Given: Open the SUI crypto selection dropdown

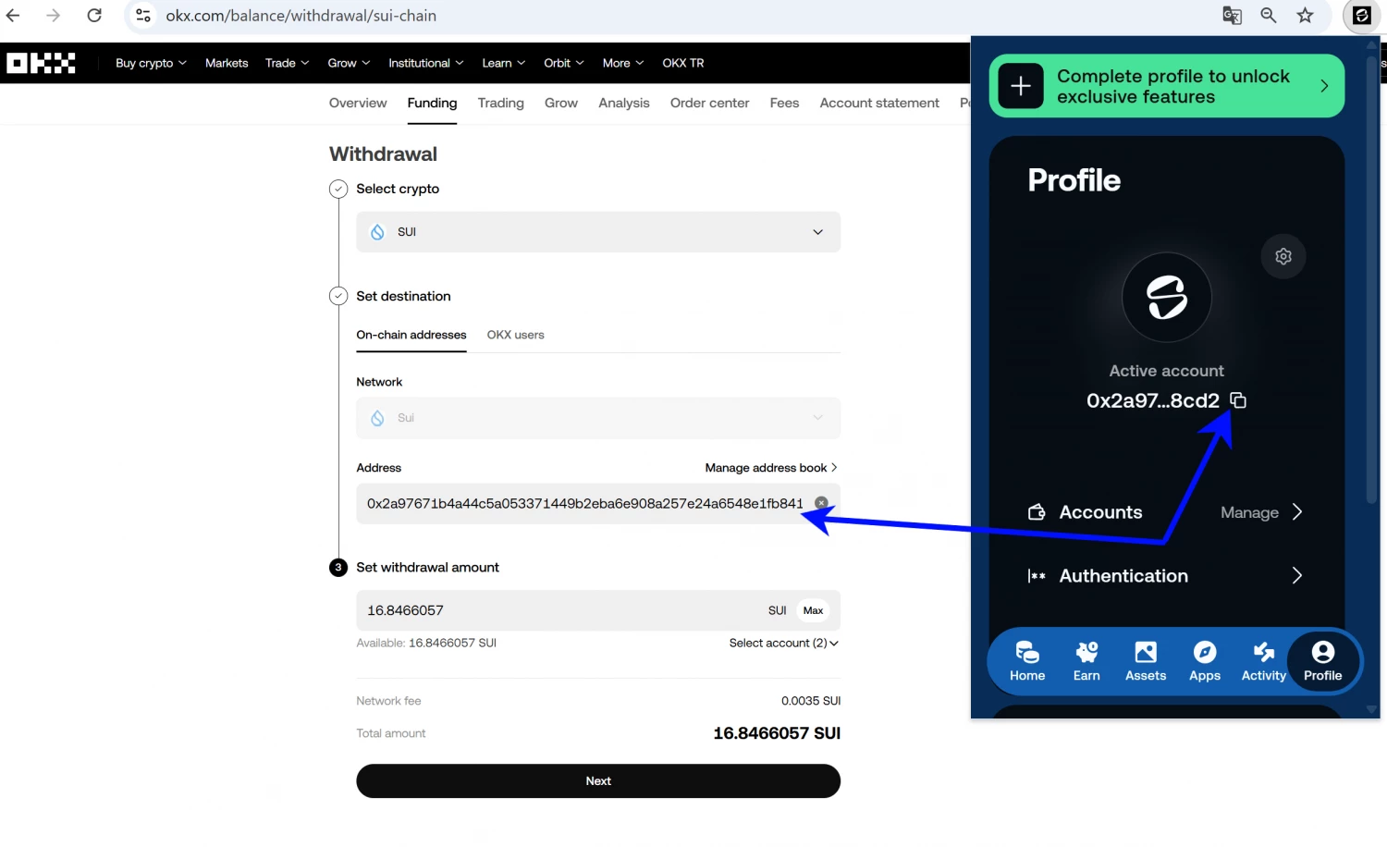Looking at the screenshot, I should coord(598,232).
